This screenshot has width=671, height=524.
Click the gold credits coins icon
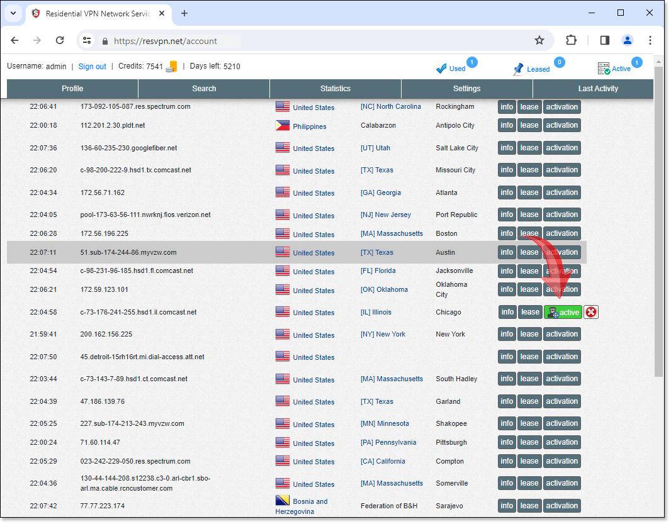tap(171, 67)
